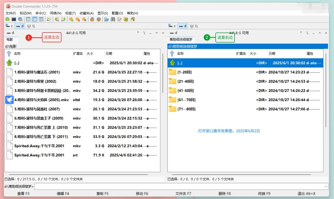Refresh the panel with the refresh icon
Screen dimensions: 334x199
point(7,19)
